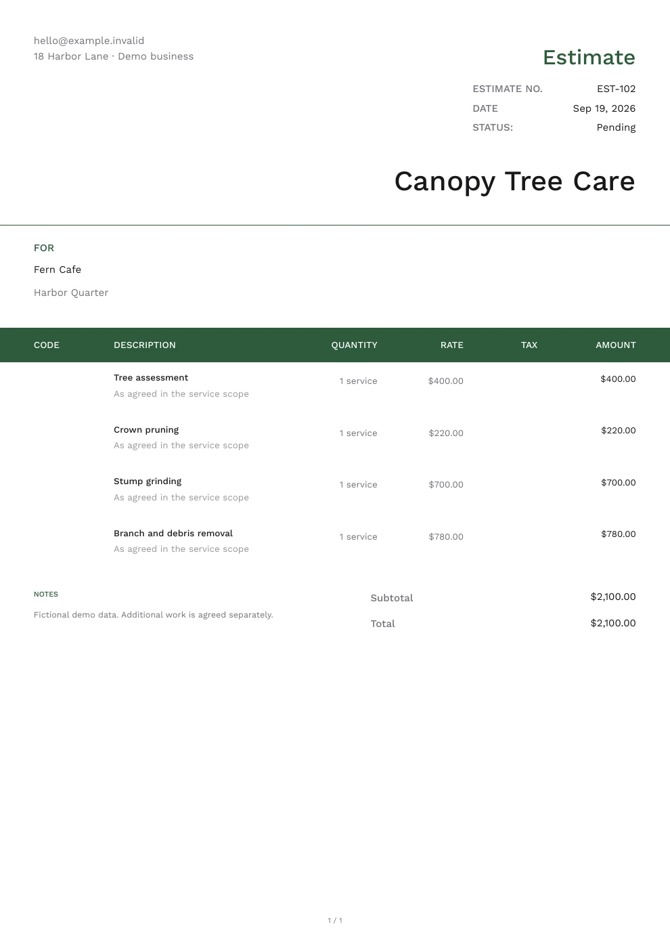Select the $400.00 amount value
The height and width of the screenshot is (948, 670).
coord(618,379)
